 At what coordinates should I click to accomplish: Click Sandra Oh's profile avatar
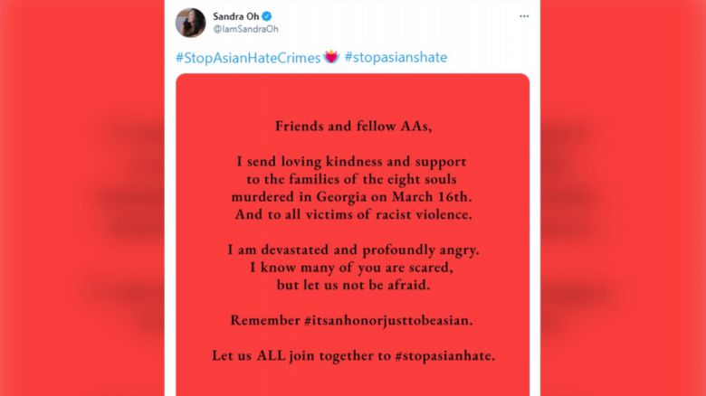190,23
